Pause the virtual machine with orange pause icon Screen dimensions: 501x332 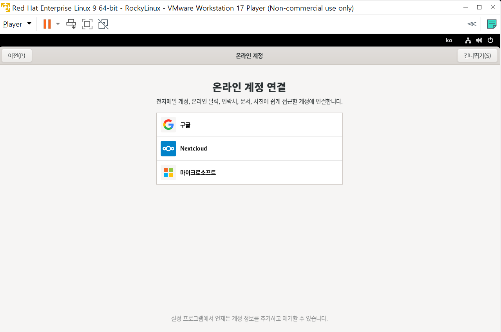[x=47, y=24]
